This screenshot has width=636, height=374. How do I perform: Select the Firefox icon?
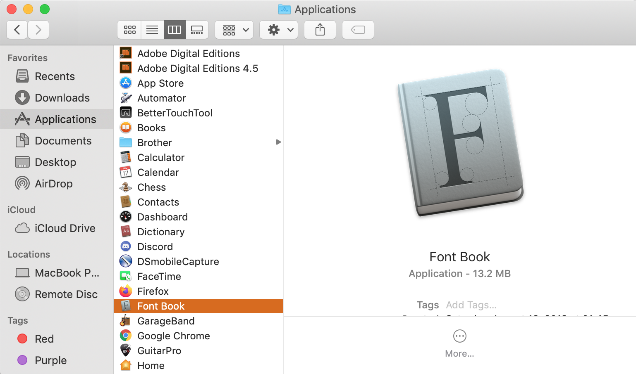126,291
